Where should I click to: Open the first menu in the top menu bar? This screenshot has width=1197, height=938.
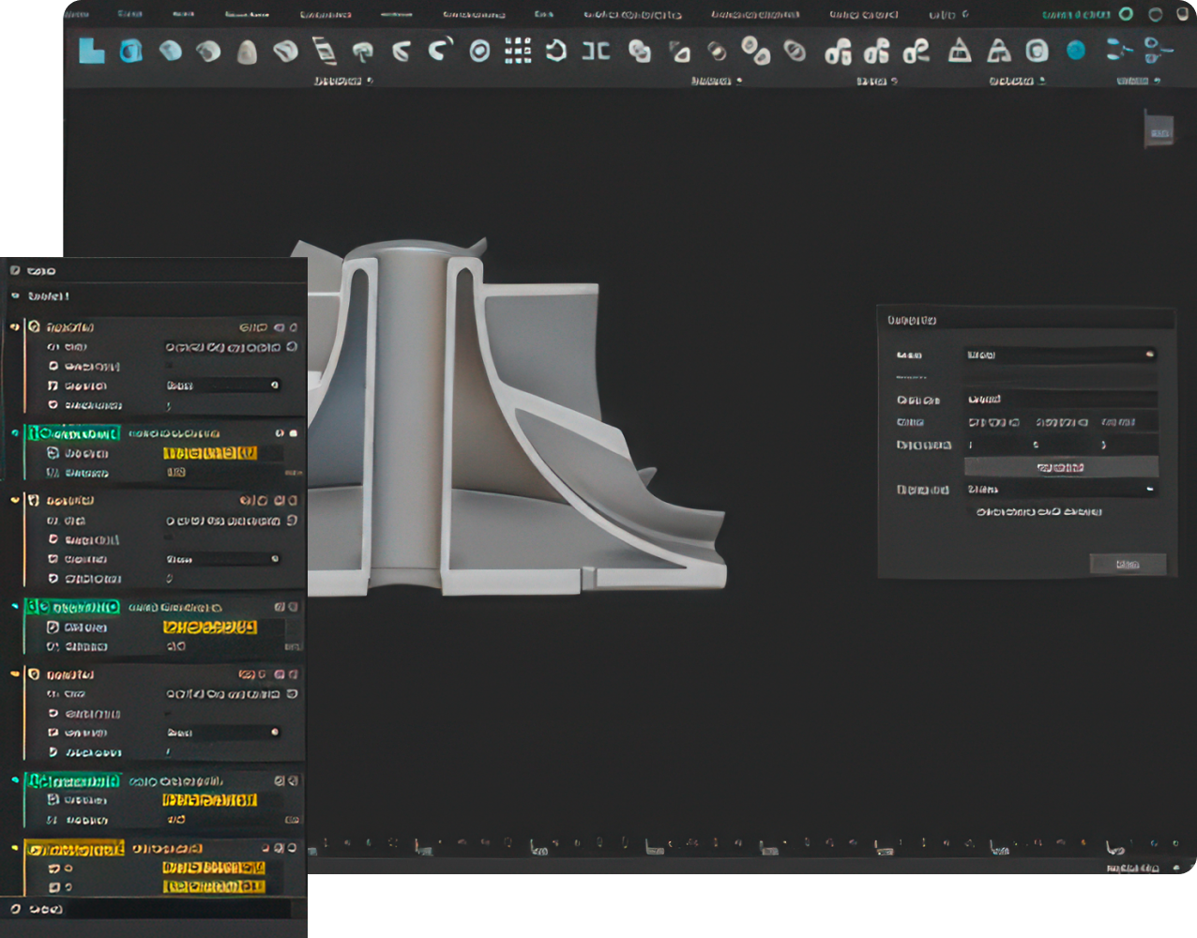pos(75,14)
